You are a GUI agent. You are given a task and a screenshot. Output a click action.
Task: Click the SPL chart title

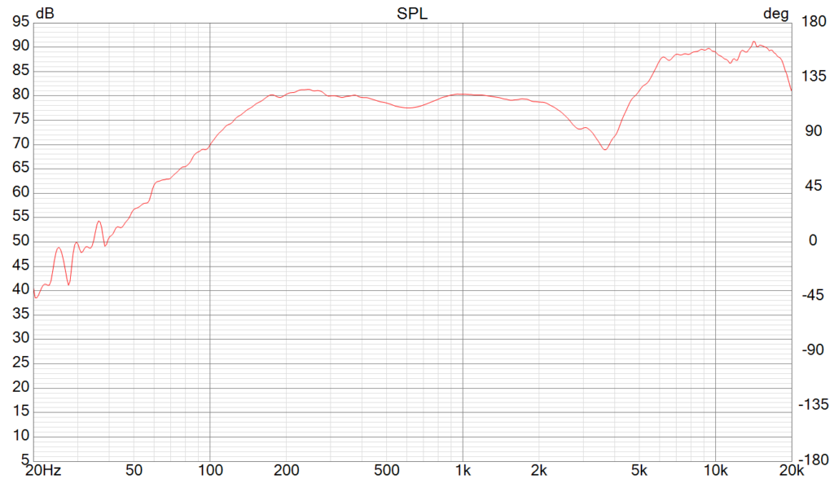pos(411,13)
